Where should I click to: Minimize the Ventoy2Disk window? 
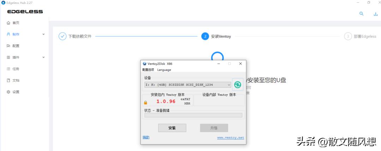coord(219,64)
